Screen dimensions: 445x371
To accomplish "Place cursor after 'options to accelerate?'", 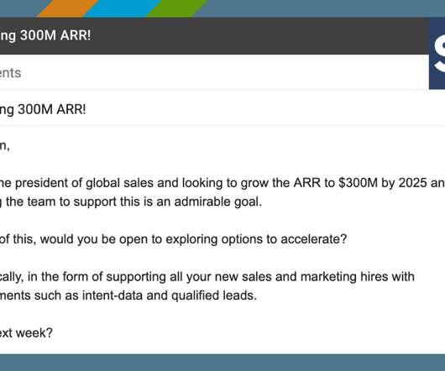I will (347, 239).
